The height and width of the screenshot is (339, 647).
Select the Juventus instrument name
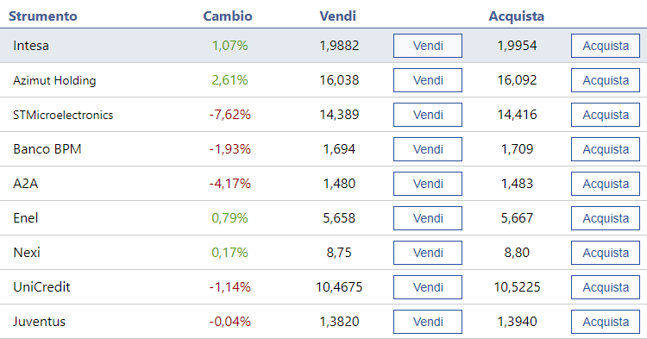click(x=39, y=322)
